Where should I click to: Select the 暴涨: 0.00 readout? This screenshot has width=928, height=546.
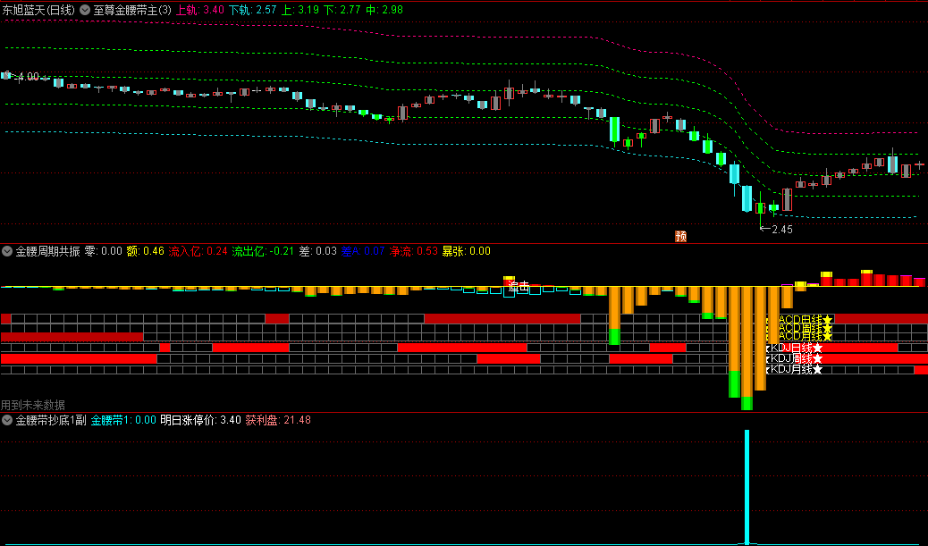(467, 251)
